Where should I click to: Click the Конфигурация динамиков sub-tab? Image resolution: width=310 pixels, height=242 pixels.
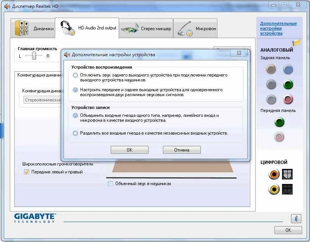point(39,75)
